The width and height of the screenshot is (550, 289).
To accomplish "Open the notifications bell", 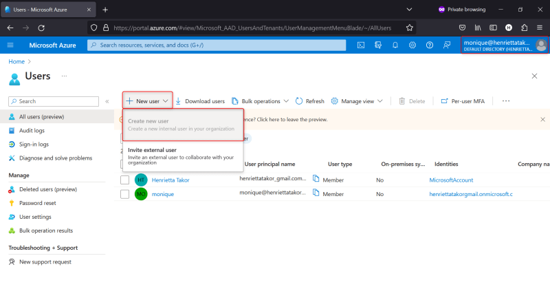I will [395, 45].
